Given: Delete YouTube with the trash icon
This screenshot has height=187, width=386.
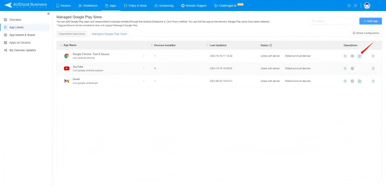Looking at the screenshot, I should click(373, 68).
